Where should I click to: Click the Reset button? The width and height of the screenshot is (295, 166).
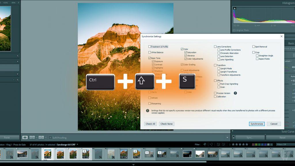click(281, 137)
